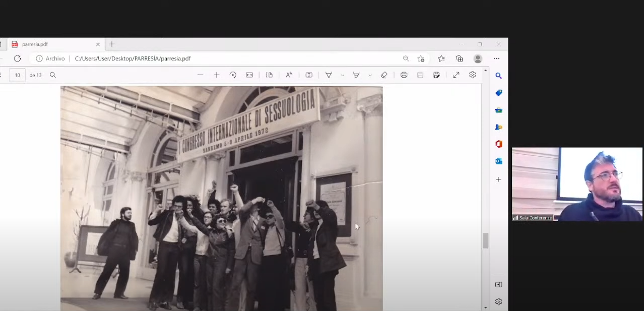Start Read aloud feature

pyautogui.click(x=289, y=75)
